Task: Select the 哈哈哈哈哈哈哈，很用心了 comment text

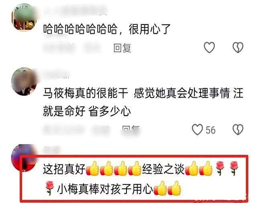Action: coord(107,29)
